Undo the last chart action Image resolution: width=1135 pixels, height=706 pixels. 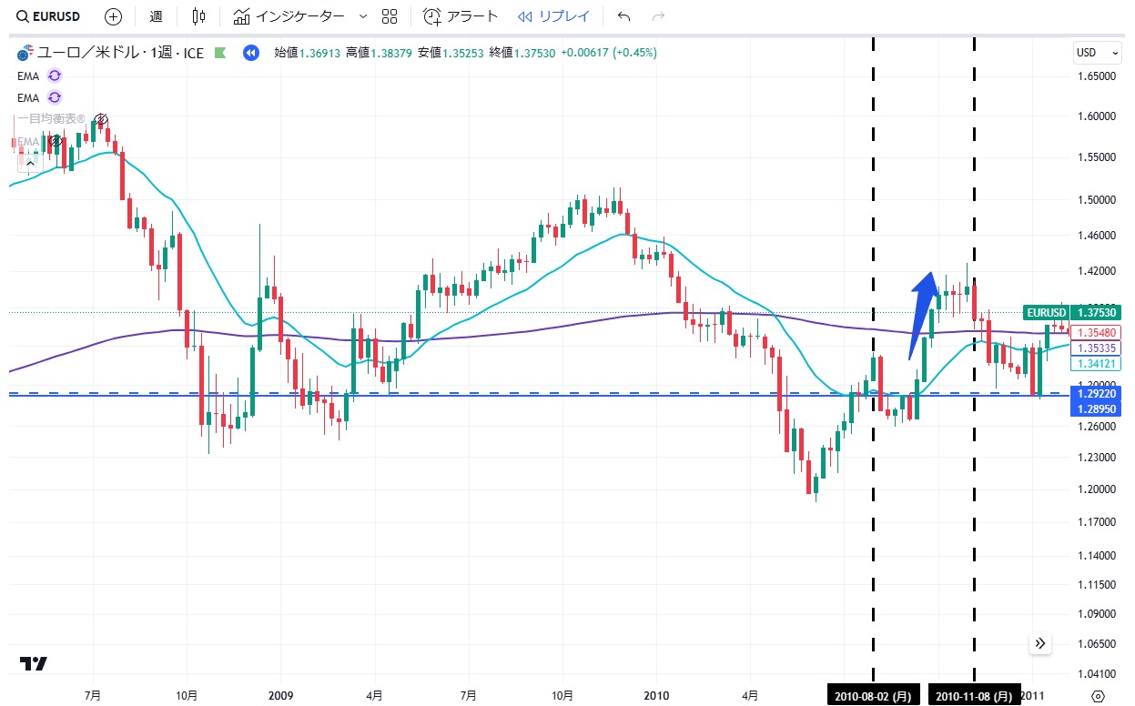point(623,16)
